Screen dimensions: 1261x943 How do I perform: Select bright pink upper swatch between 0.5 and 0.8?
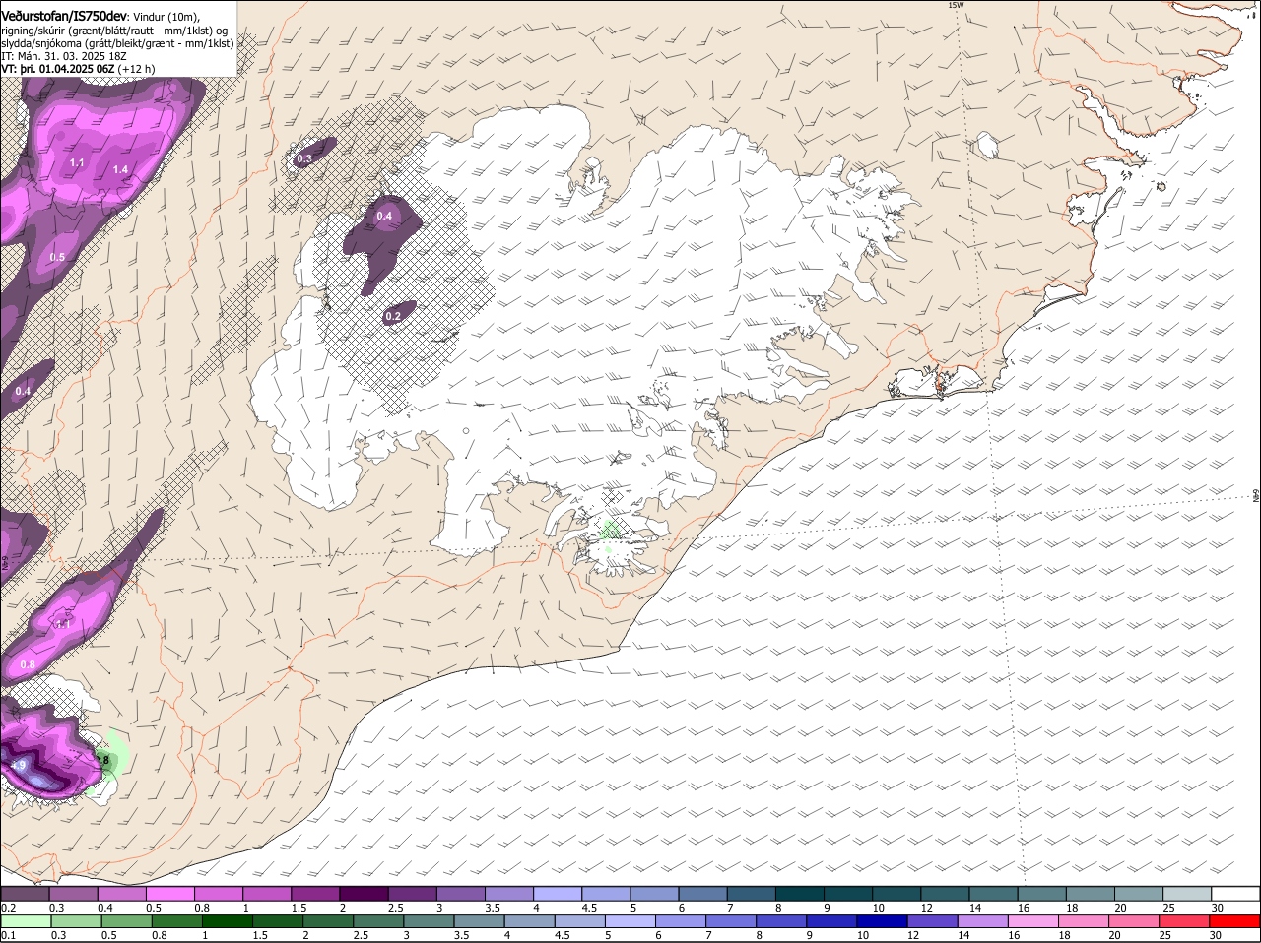[169, 894]
